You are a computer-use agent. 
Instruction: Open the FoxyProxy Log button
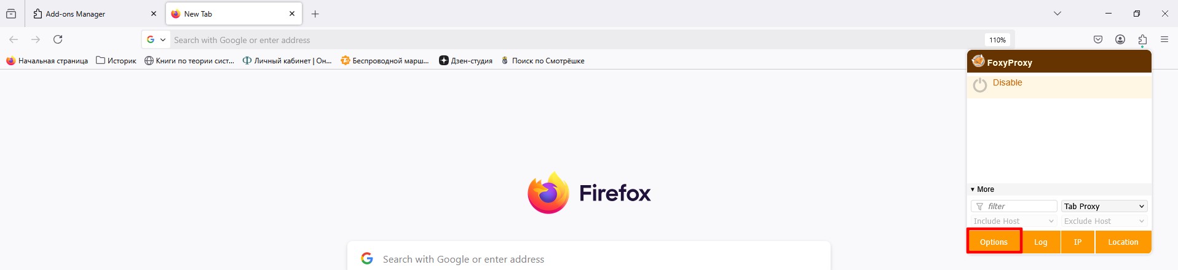click(1040, 242)
